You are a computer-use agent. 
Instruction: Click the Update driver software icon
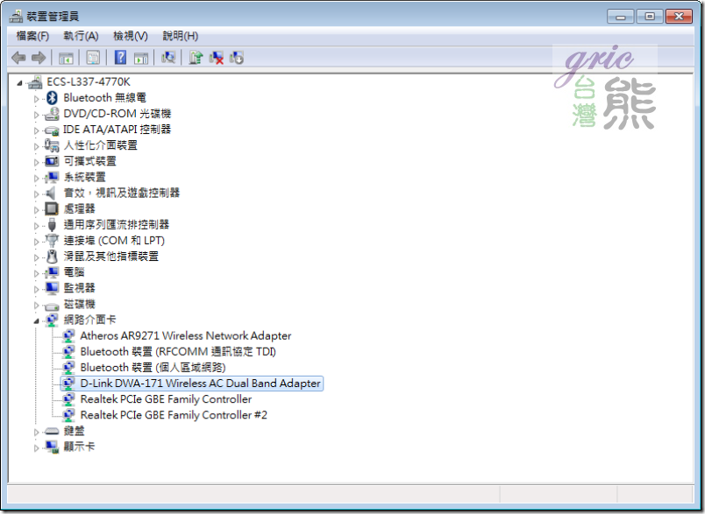pos(196,58)
